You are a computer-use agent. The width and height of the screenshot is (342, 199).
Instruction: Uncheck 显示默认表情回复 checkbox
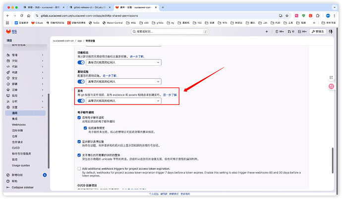point(79,142)
